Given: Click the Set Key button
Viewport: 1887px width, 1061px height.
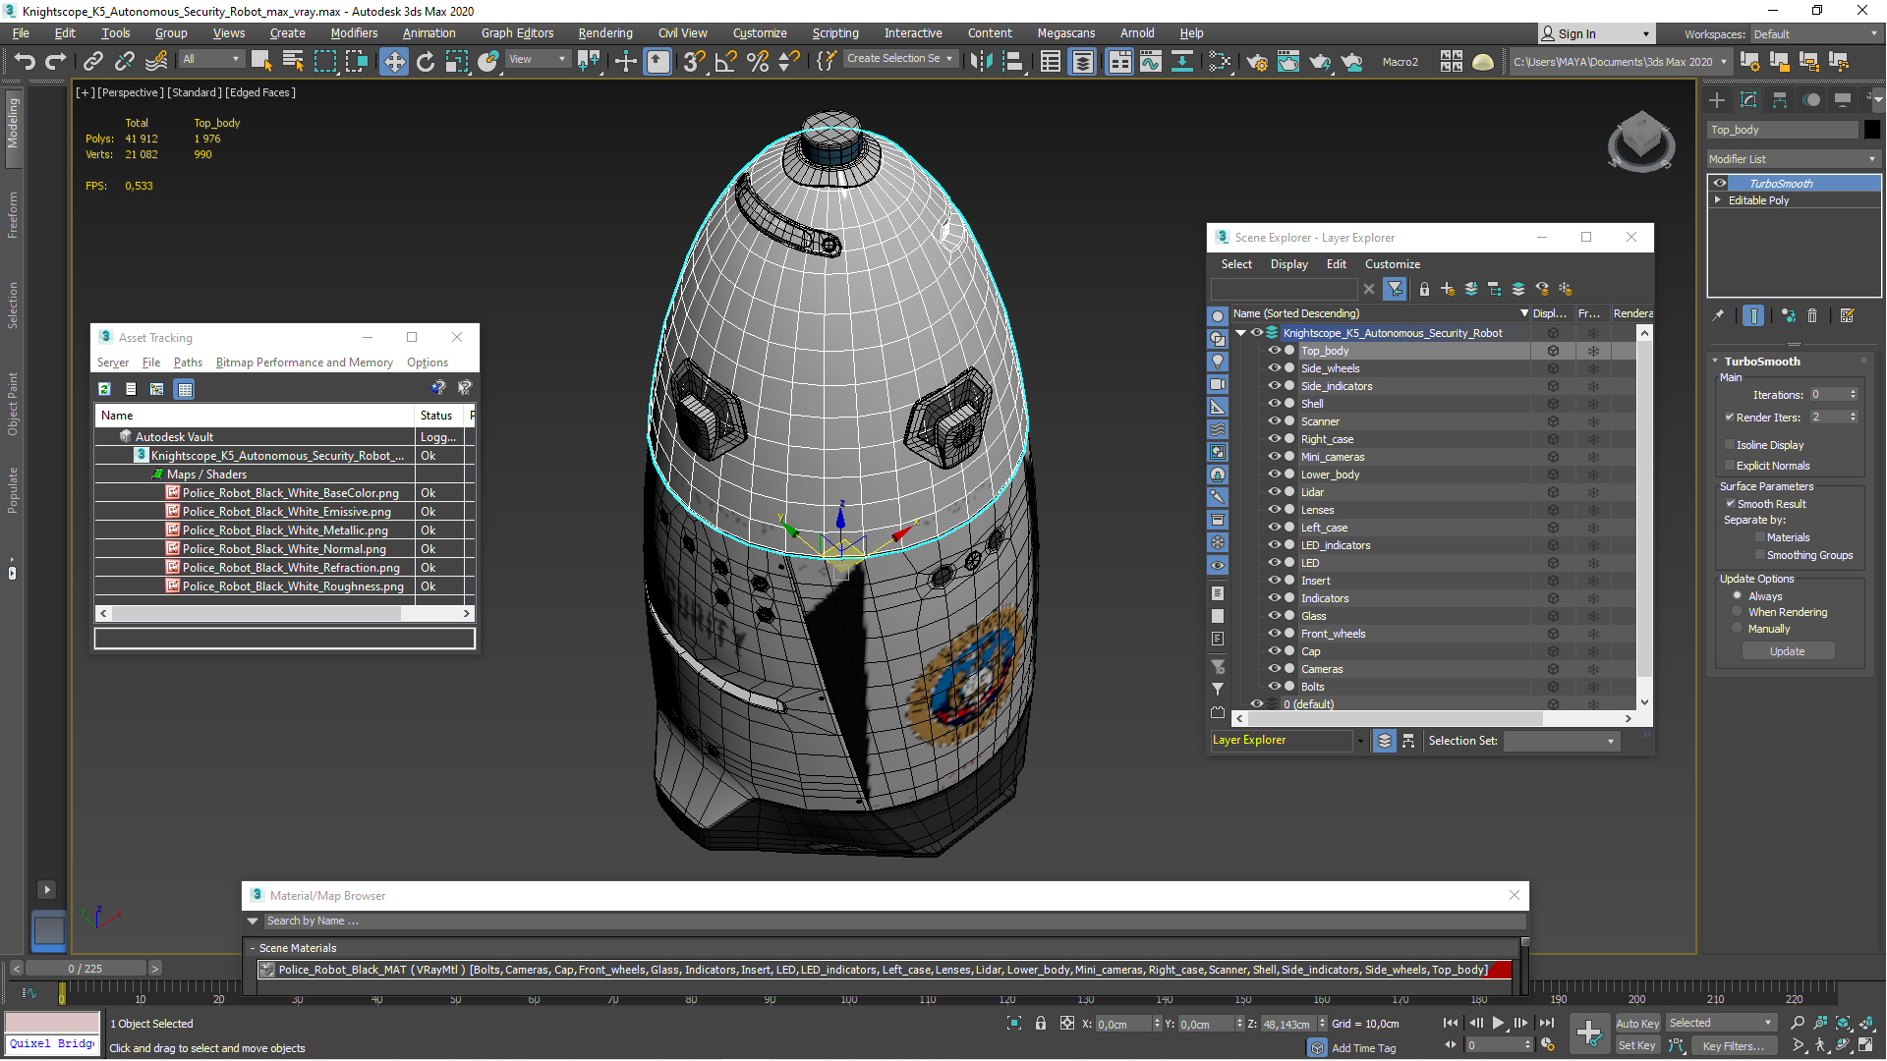Looking at the screenshot, I should pyautogui.click(x=1636, y=1046).
